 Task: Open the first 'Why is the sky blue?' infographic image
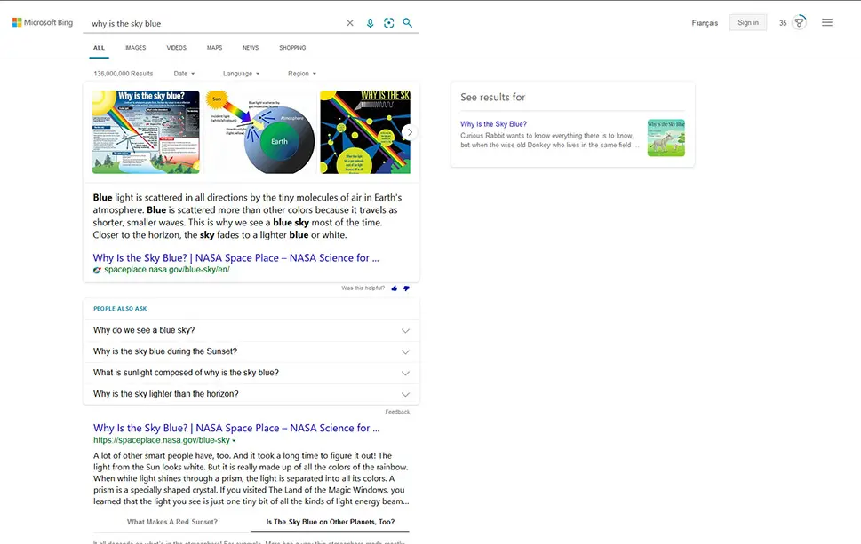[146, 132]
